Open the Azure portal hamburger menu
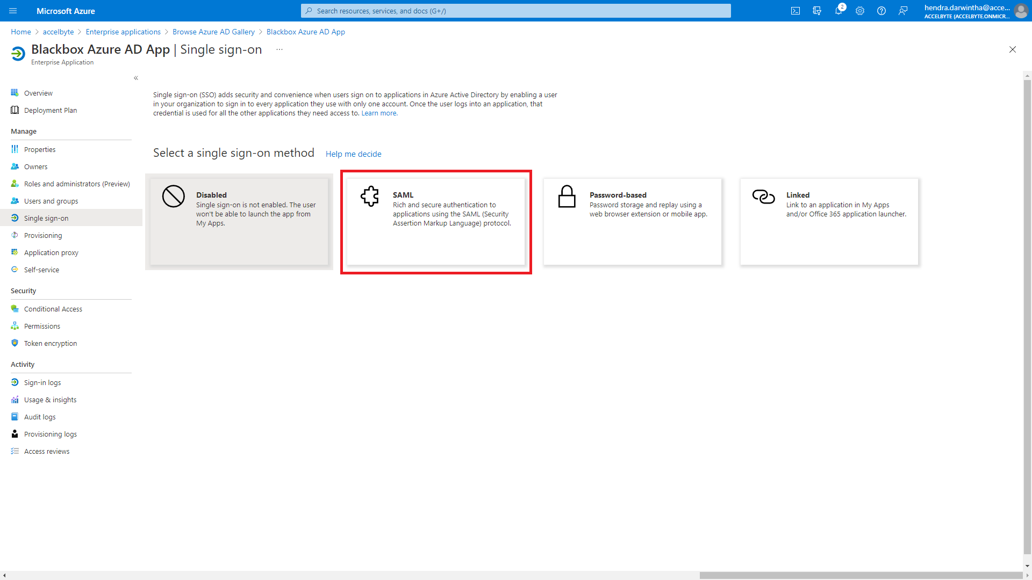The width and height of the screenshot is (1032, 580). (x=13, y=11)
